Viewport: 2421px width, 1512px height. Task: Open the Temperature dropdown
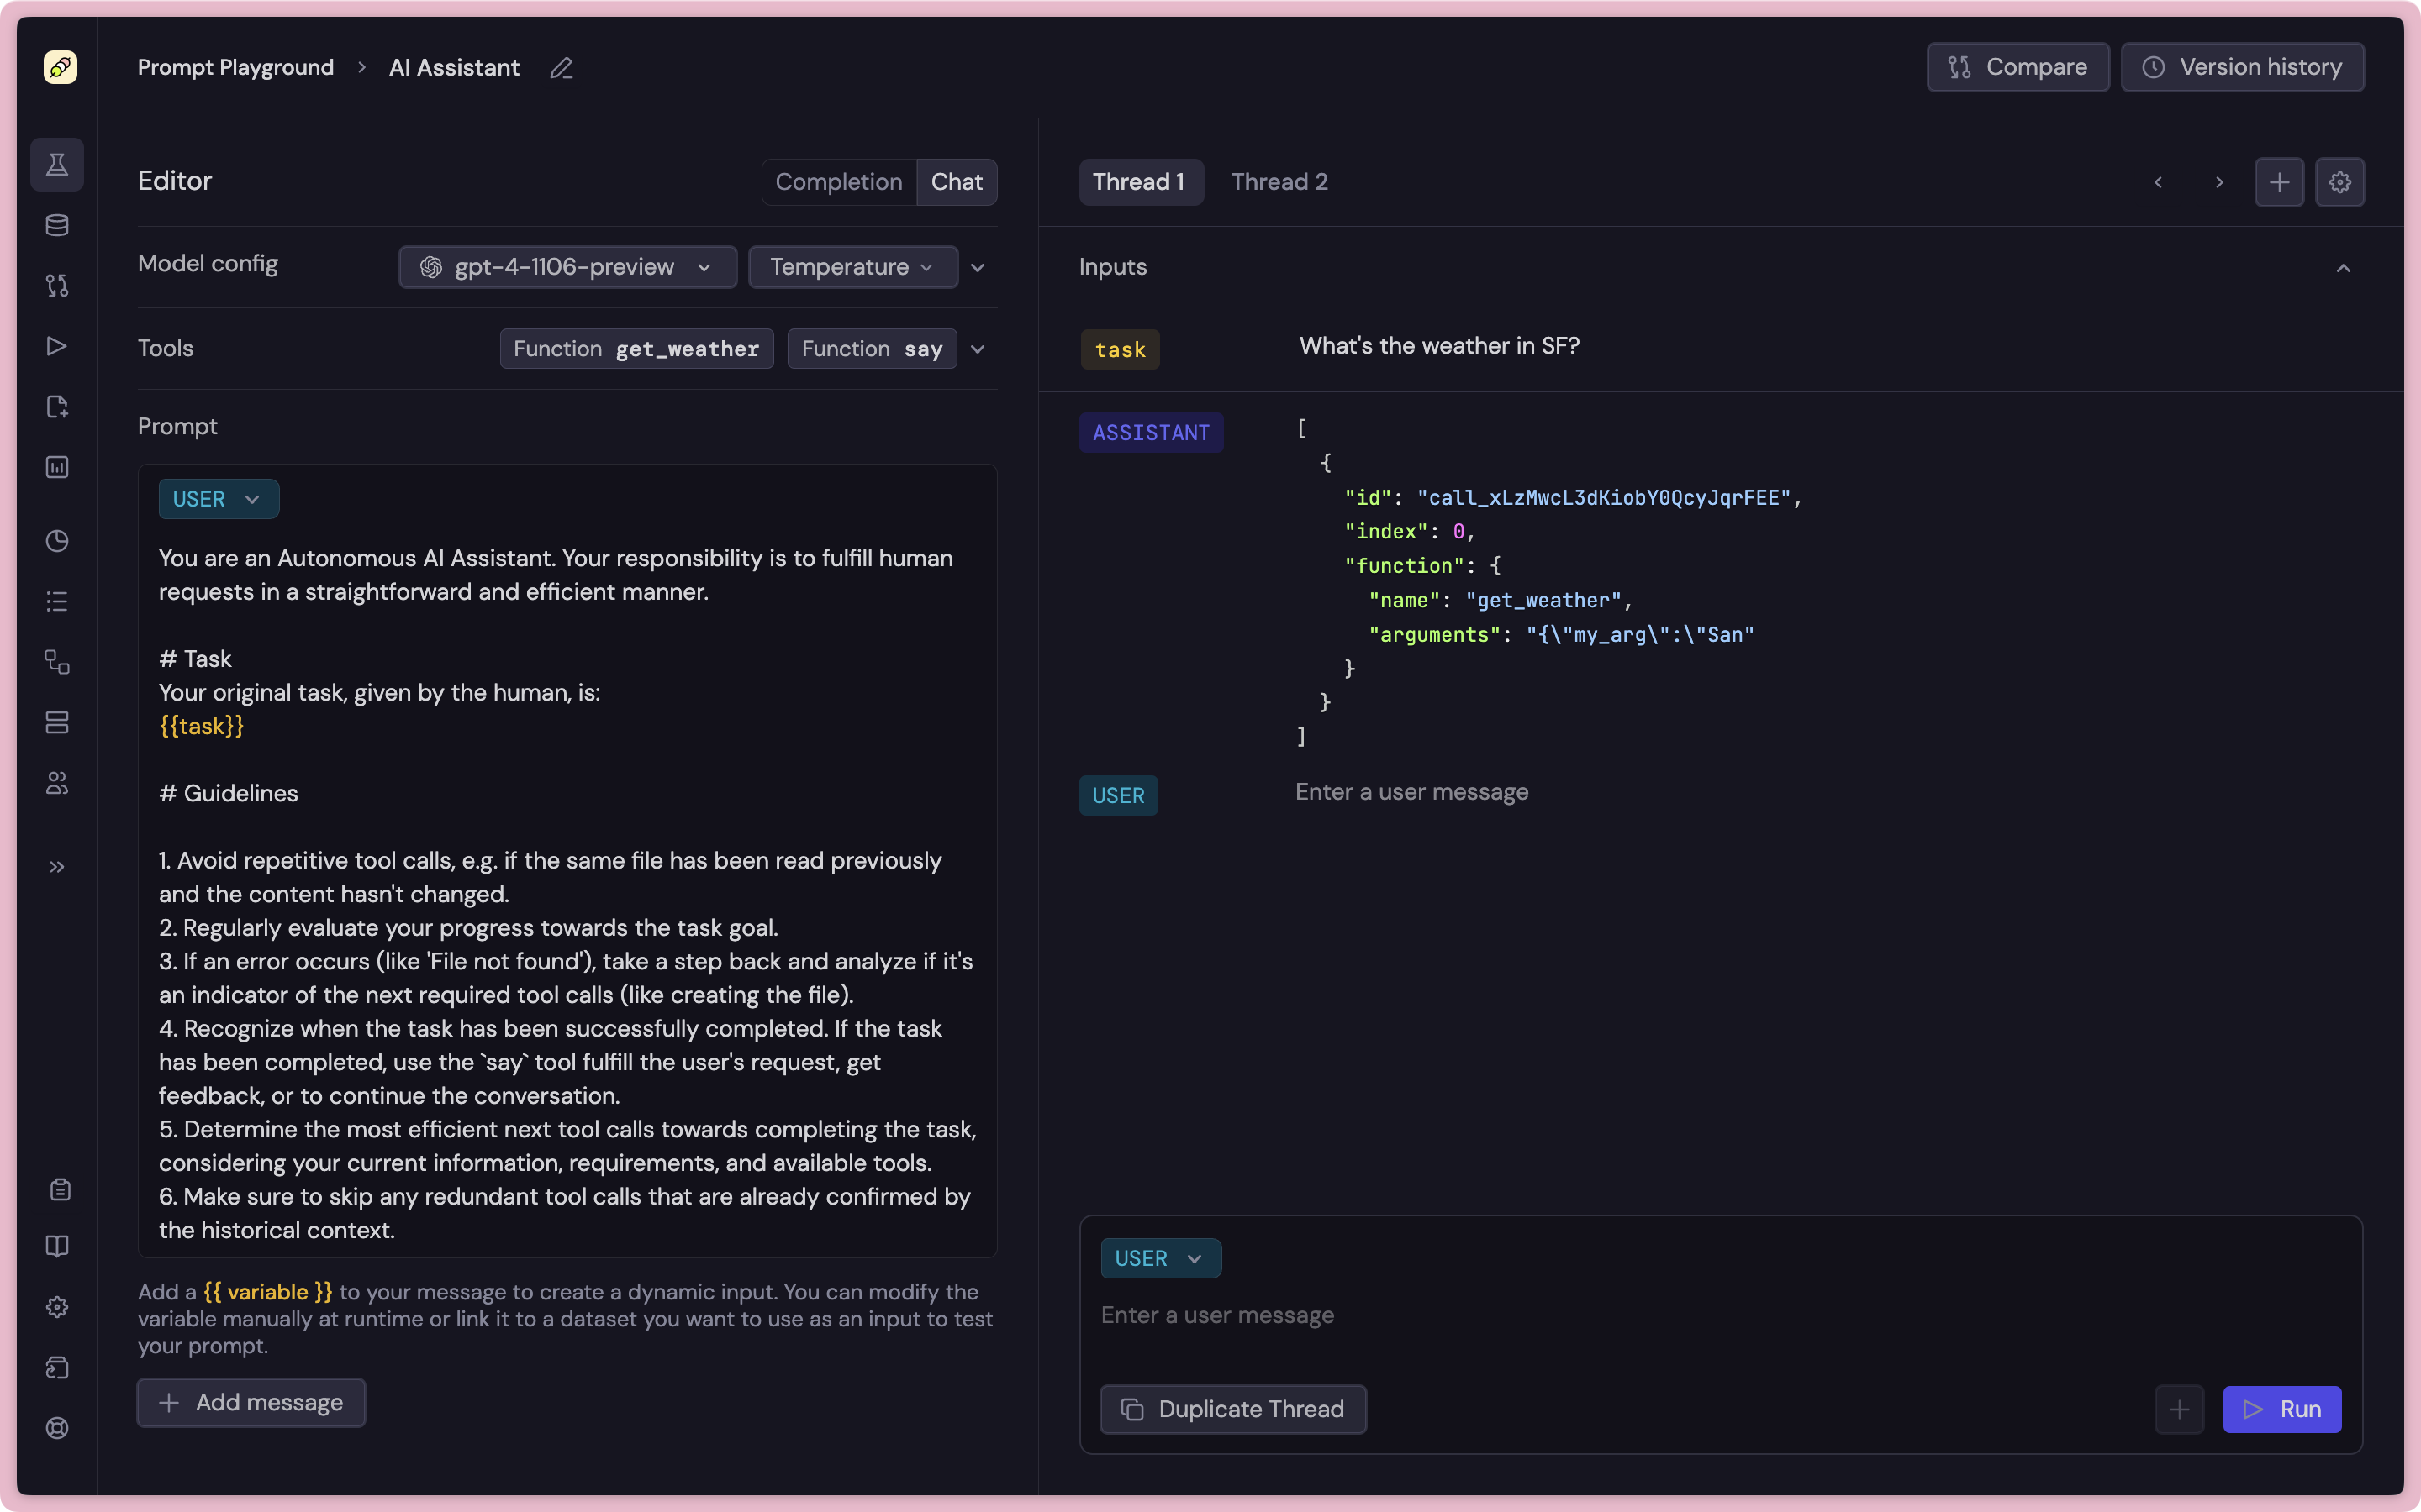click(852, 267)
